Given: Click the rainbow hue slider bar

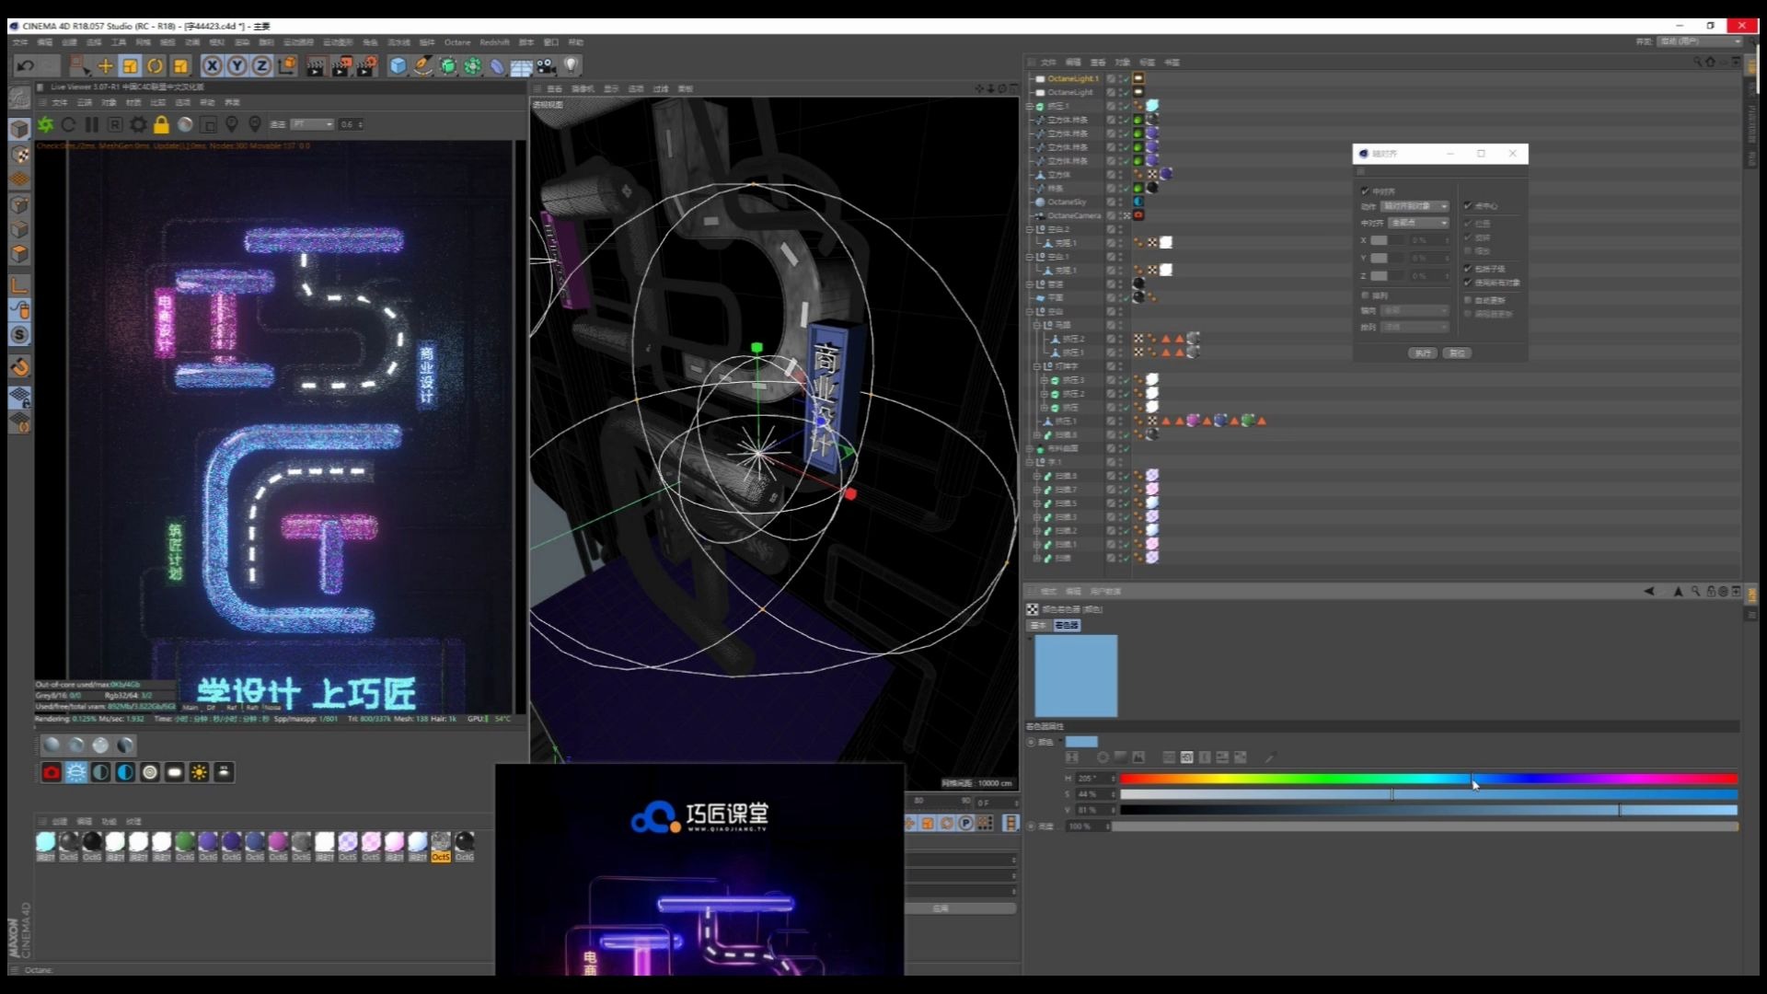Looking at the screenshot, I should click(1426, 779).
